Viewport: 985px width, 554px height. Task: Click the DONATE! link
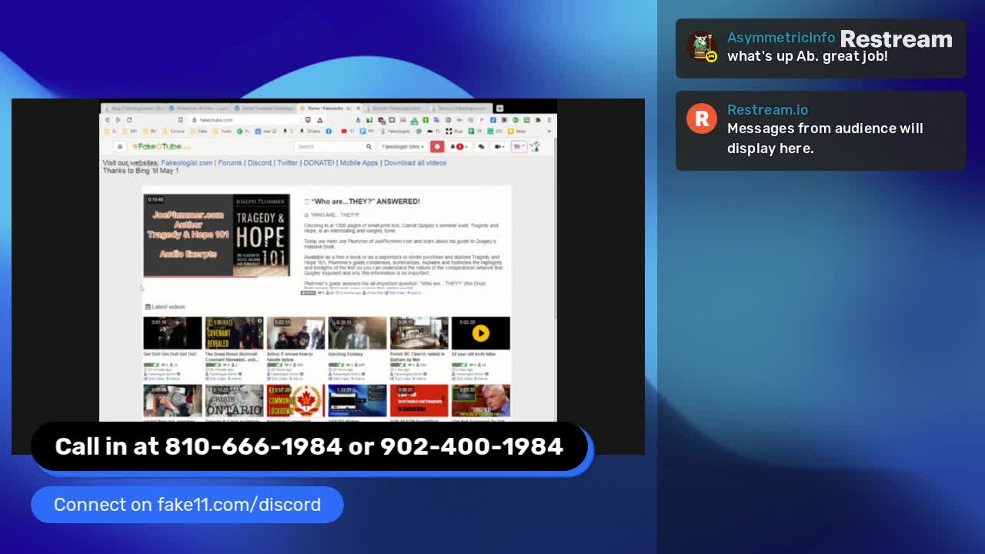point(319,163)
